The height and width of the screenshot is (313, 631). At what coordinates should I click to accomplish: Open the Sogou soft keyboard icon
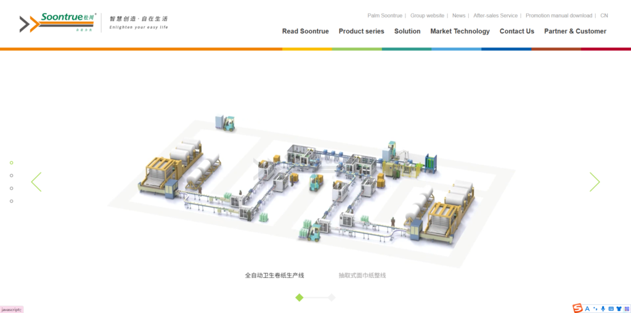coord(610,308)
